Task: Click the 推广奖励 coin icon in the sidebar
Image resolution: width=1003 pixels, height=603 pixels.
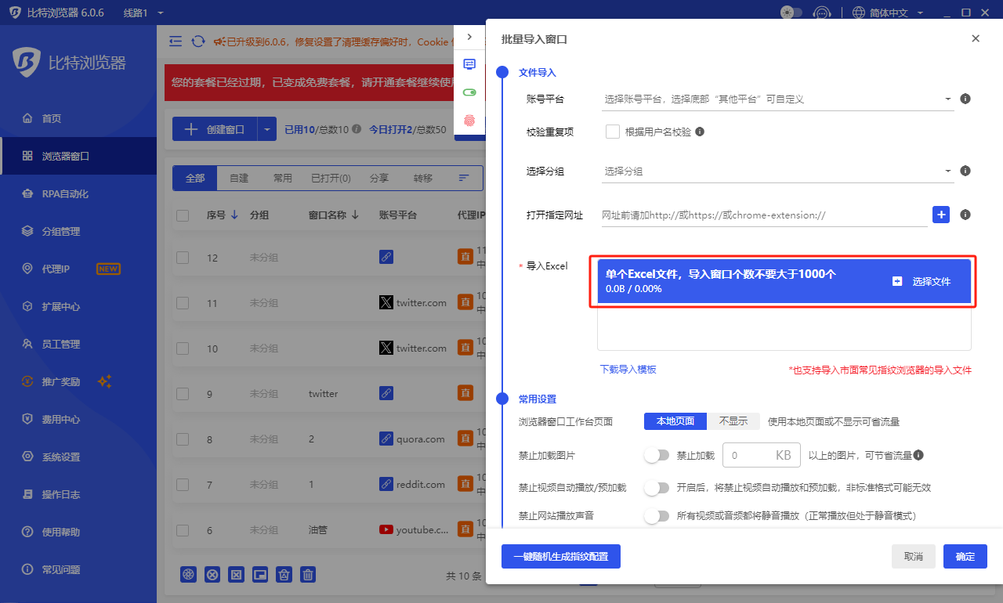Action: click(x=27, y=381)
